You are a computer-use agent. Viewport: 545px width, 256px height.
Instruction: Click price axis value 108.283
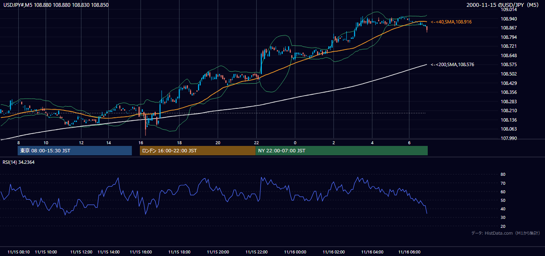tap(509, 102)
